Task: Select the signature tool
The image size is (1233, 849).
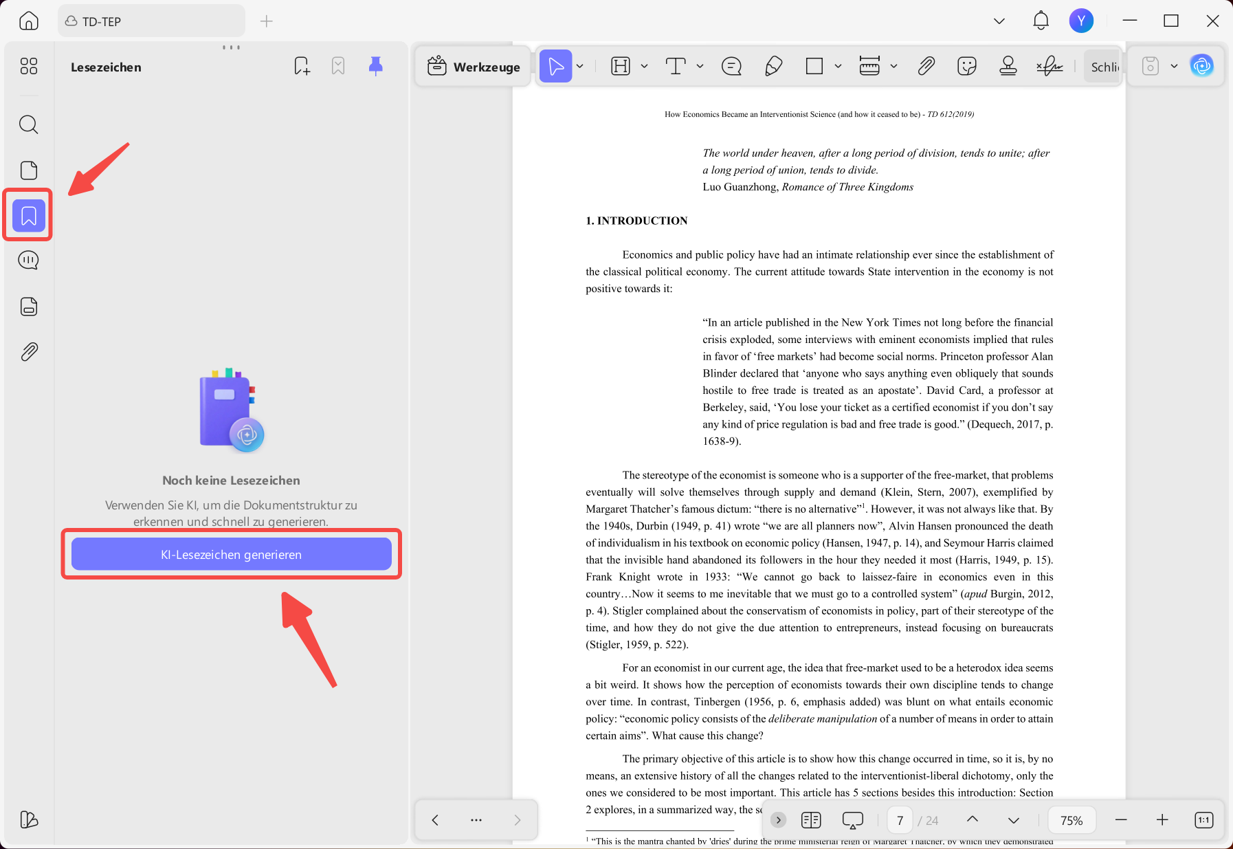Action: pyautogui.click(x=1050, y=66)
